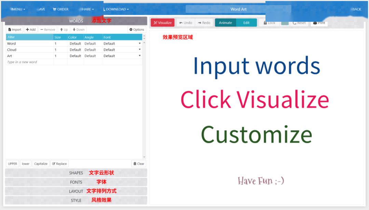Click scroll down arrow of words list
369x210 pixels.
[144, 157]
